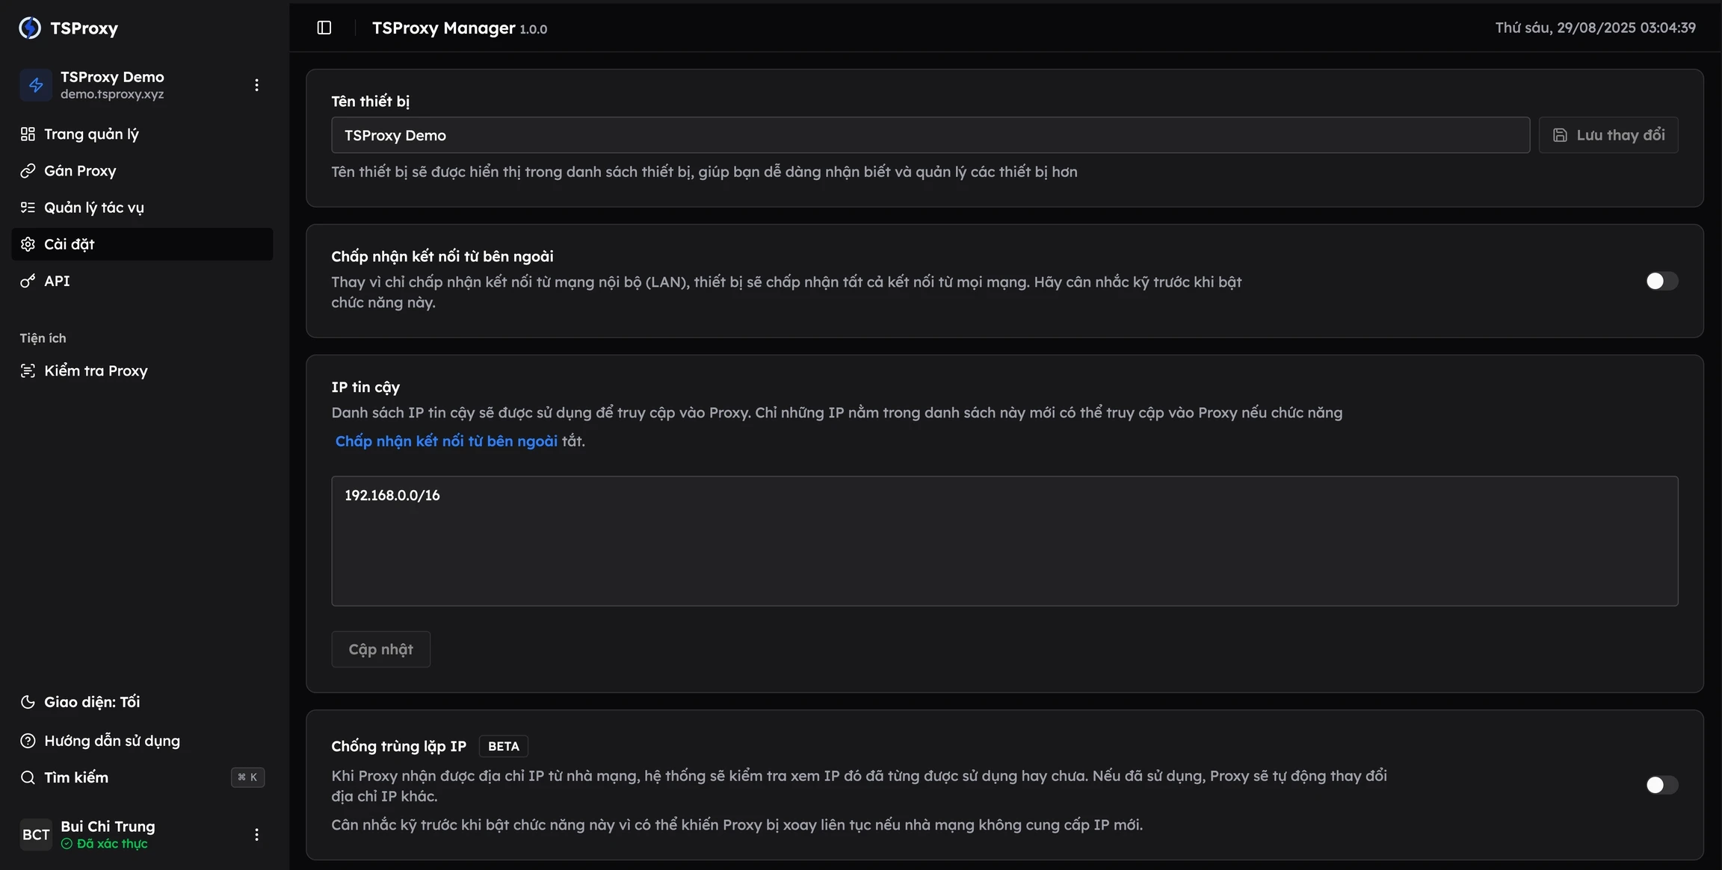Click the Kiểm tra Proxy scan icon
This screenshot has width=1722, height=870.
[x=28, y=371]
